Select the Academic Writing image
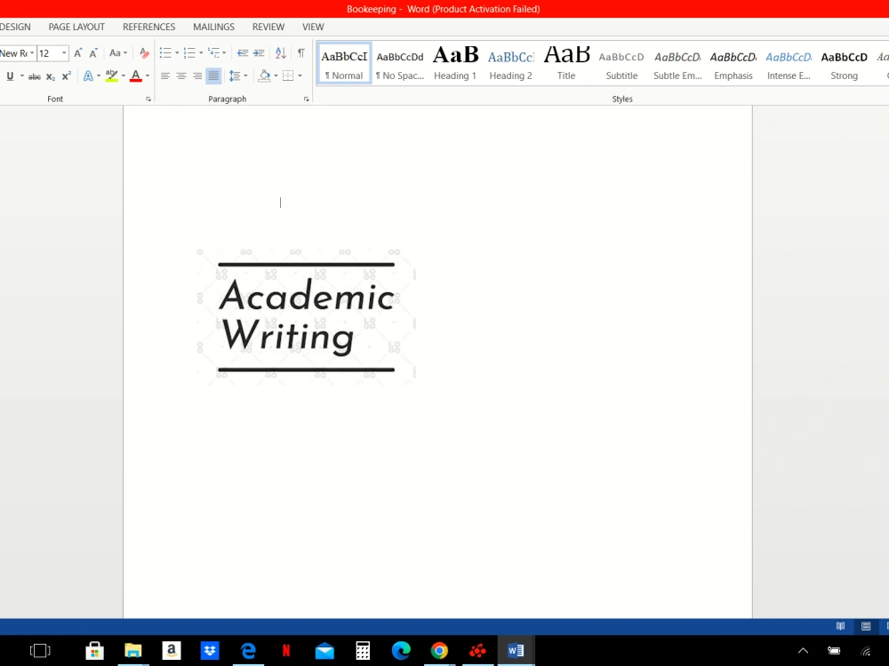 (306, 317)
